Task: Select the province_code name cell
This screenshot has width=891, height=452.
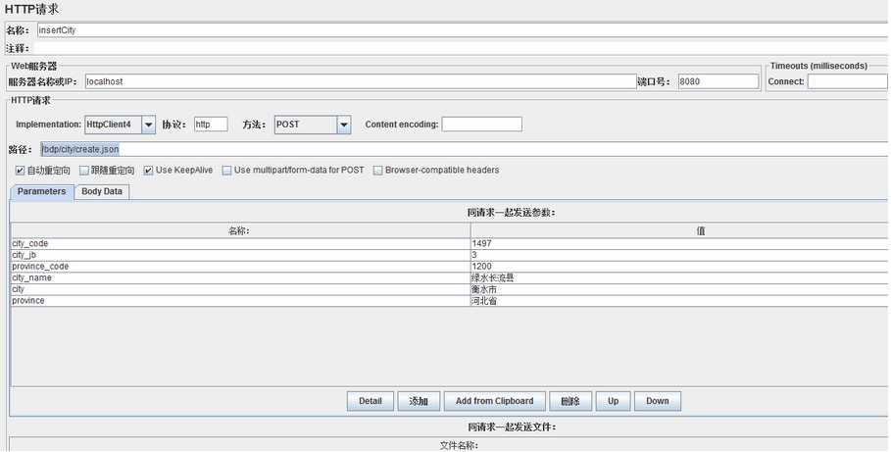Action: click(240, 267)
